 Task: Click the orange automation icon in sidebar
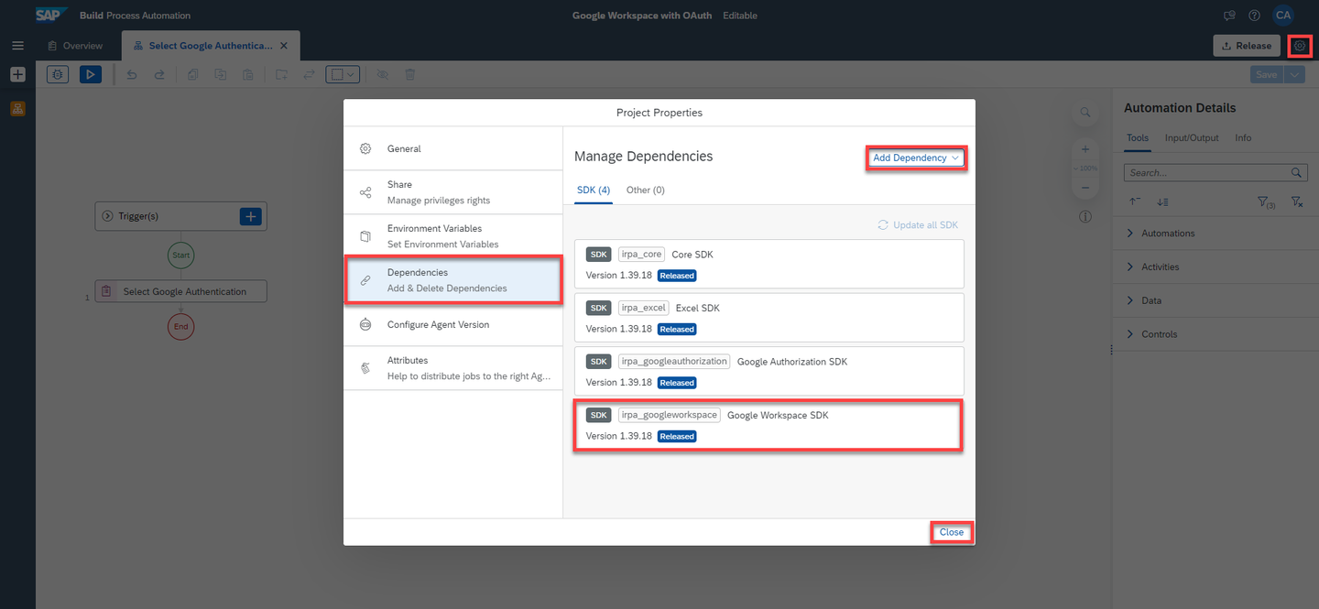(17, 108)
